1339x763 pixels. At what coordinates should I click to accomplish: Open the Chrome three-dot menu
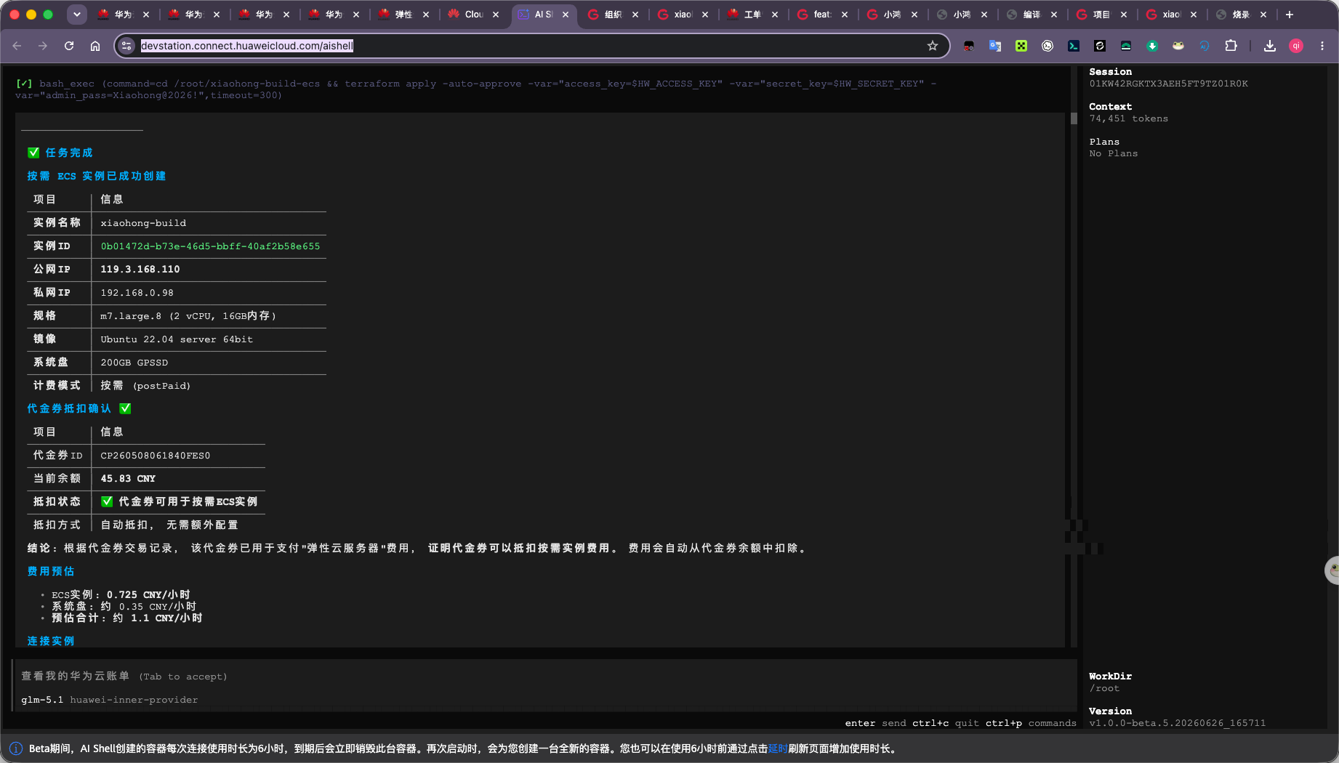(x=1322, y=46)
